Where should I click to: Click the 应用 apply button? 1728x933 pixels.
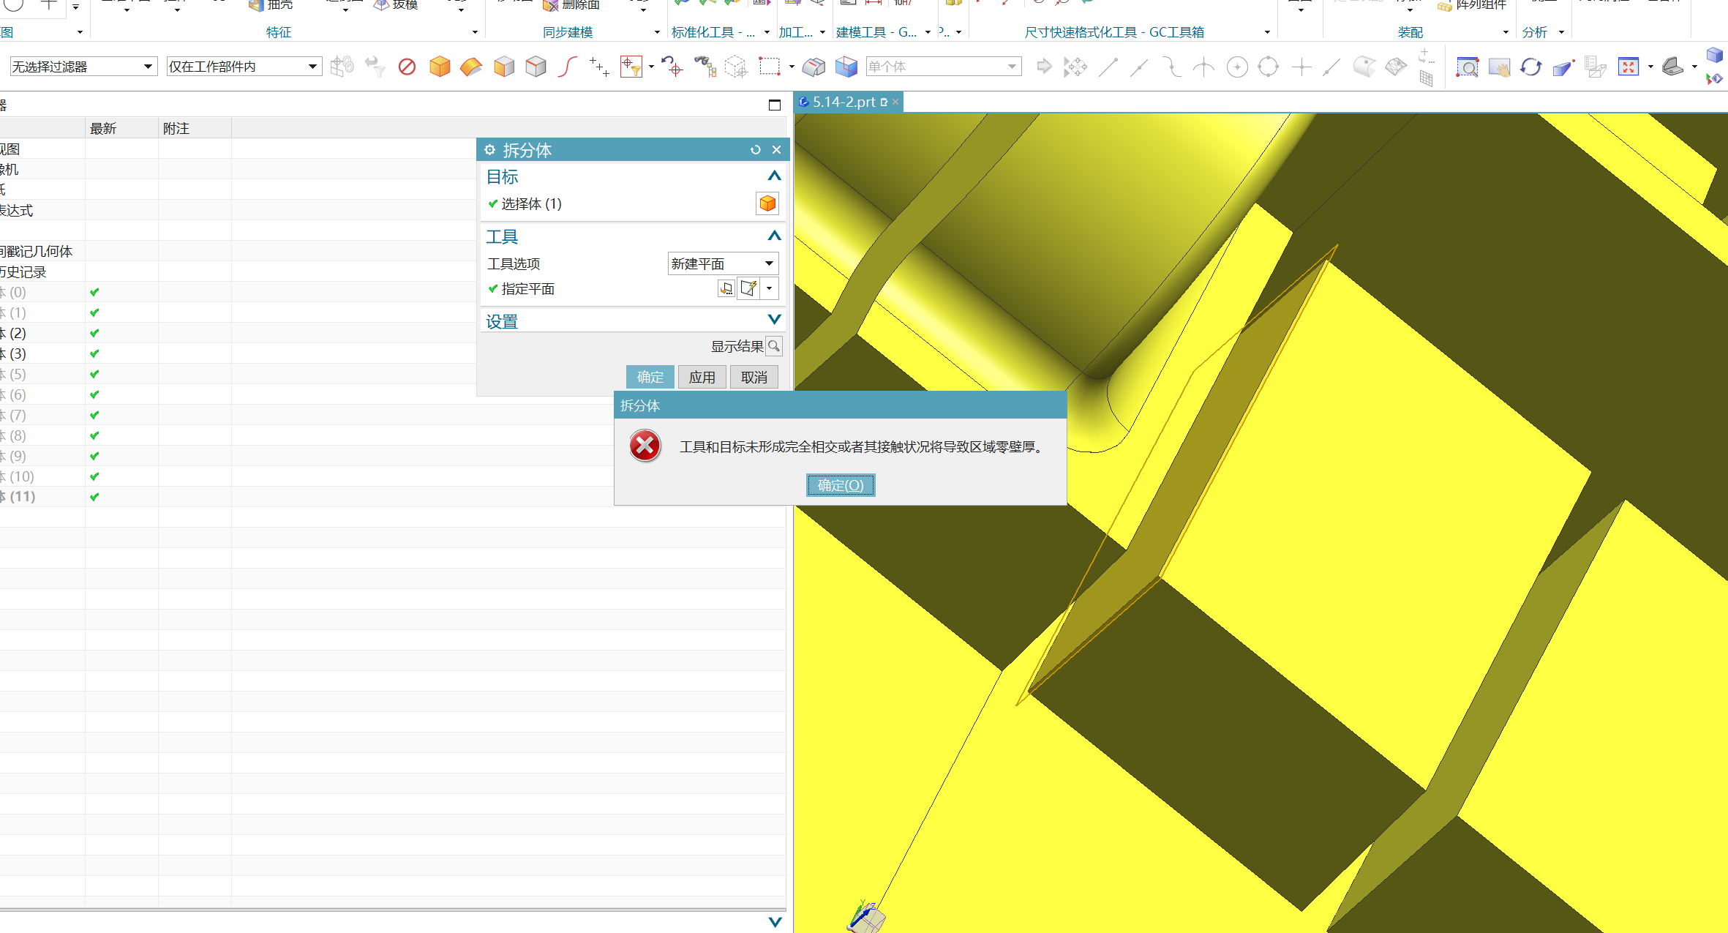702,377
